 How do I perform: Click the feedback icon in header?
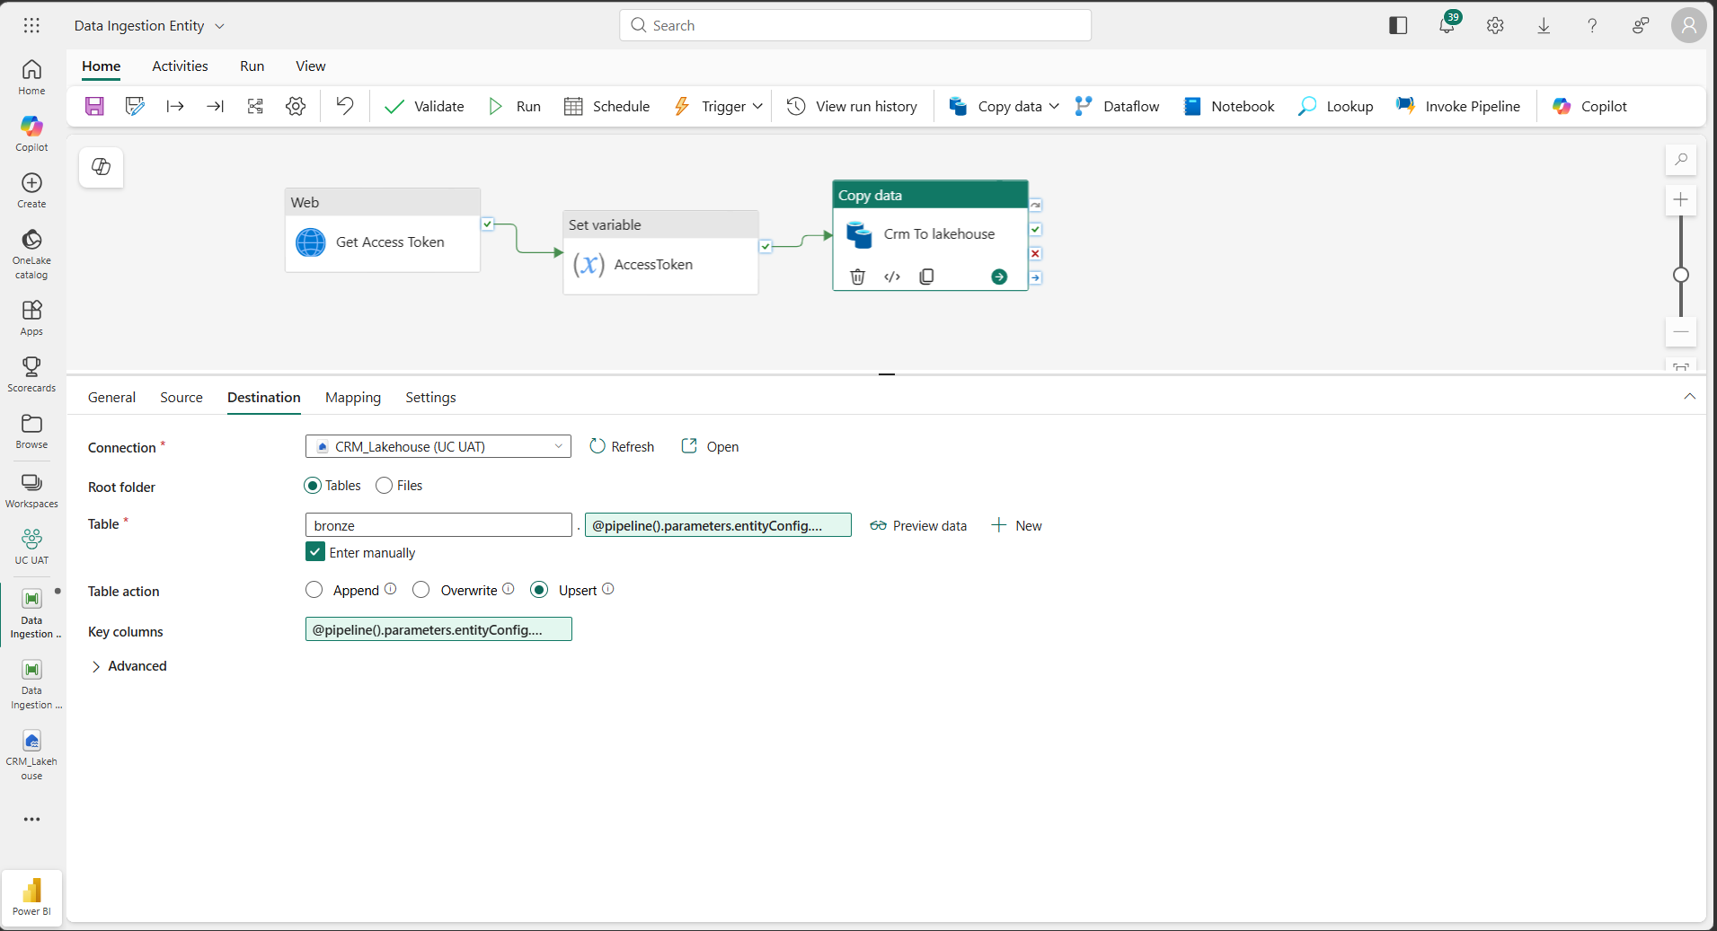[1641, 25]
